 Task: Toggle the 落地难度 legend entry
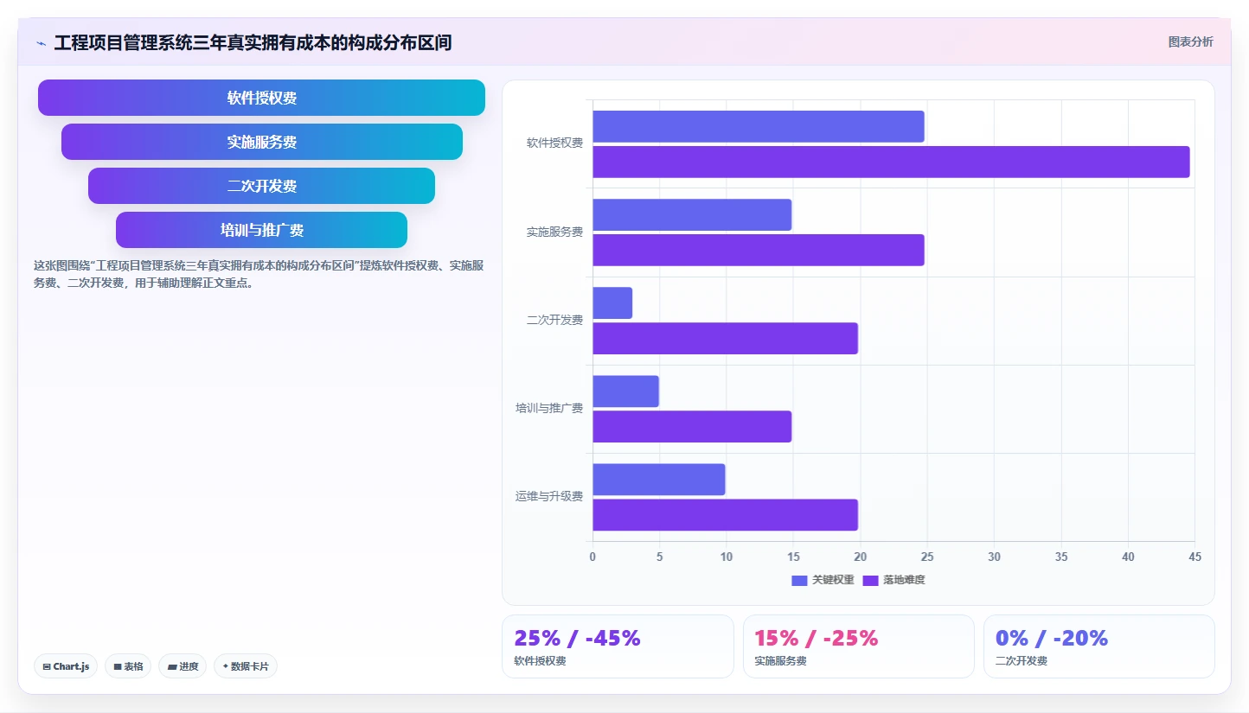click(x=894, y=580)
